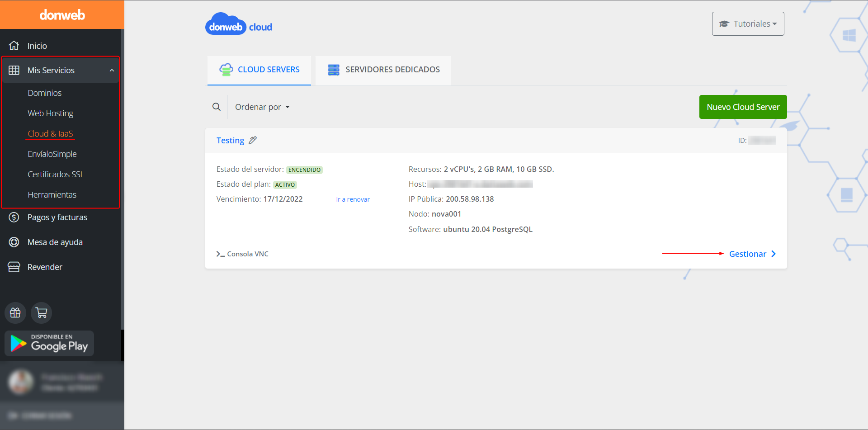Collapse the Mis Servicios chevron
The height and width of the screenshot is (430, 868).
coord(112,70)
